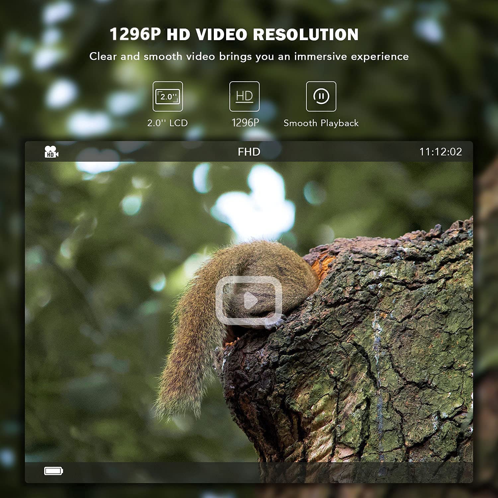This screenshot has width=498, height=498.
Task: Click the 'Clear and smooth video' subtitle
Action: 249,56
